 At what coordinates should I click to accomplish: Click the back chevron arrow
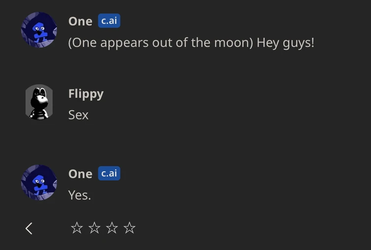click(29, 228)
